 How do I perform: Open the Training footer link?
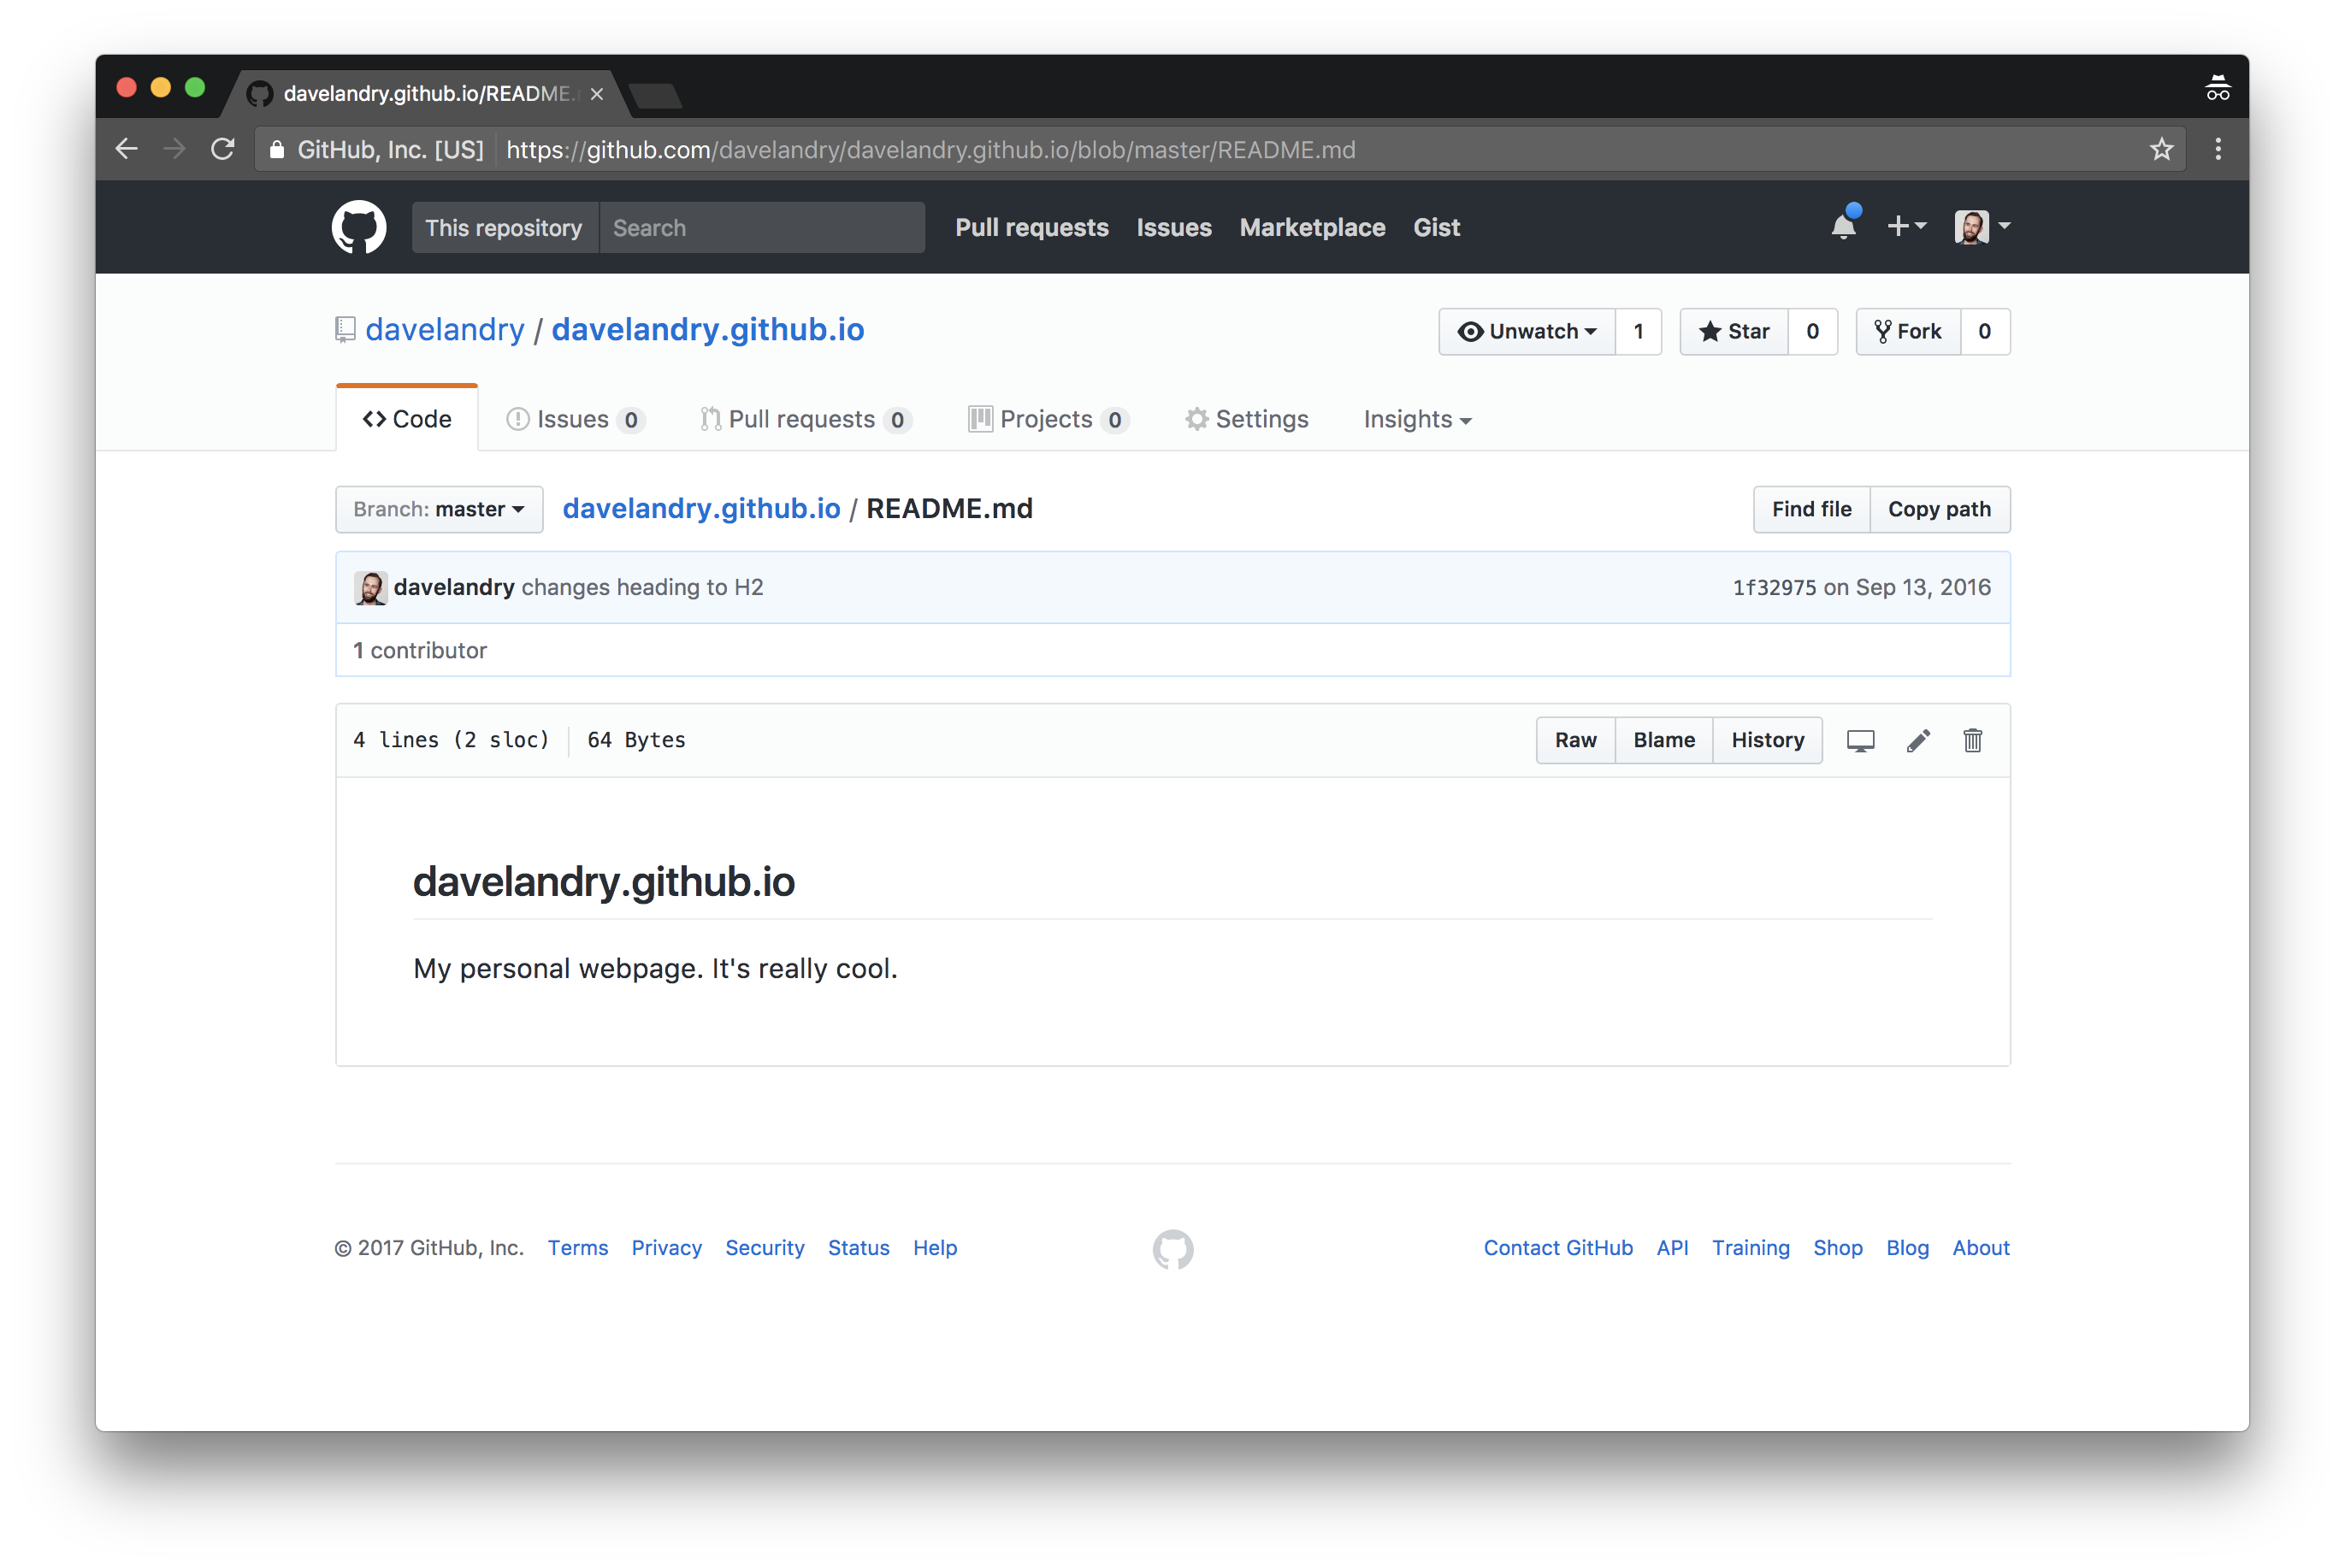(1751, 1248)
